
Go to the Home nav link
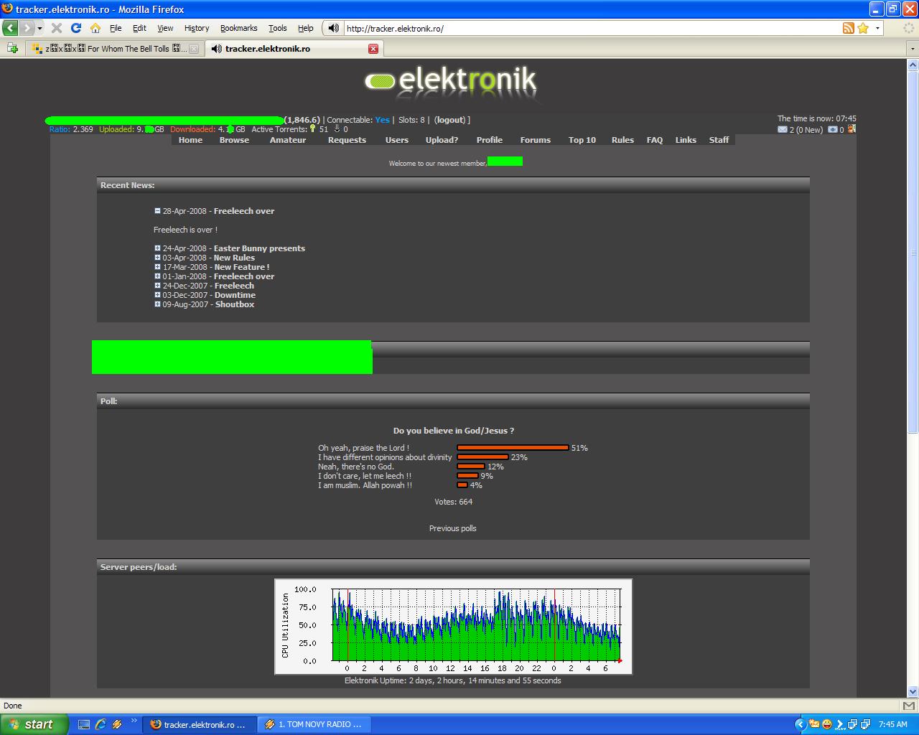click(190, 140)
